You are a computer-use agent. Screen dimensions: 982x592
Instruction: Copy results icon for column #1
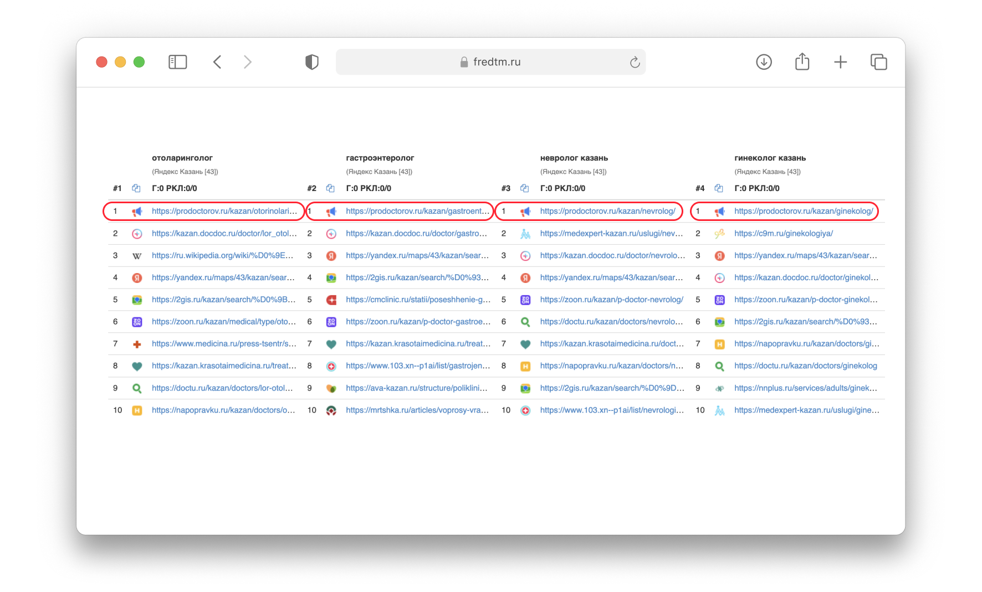(x=136, y=188)
